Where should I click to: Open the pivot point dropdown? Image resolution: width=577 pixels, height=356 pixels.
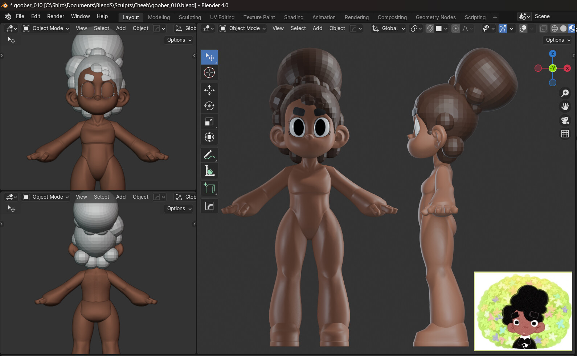(416, 28)
